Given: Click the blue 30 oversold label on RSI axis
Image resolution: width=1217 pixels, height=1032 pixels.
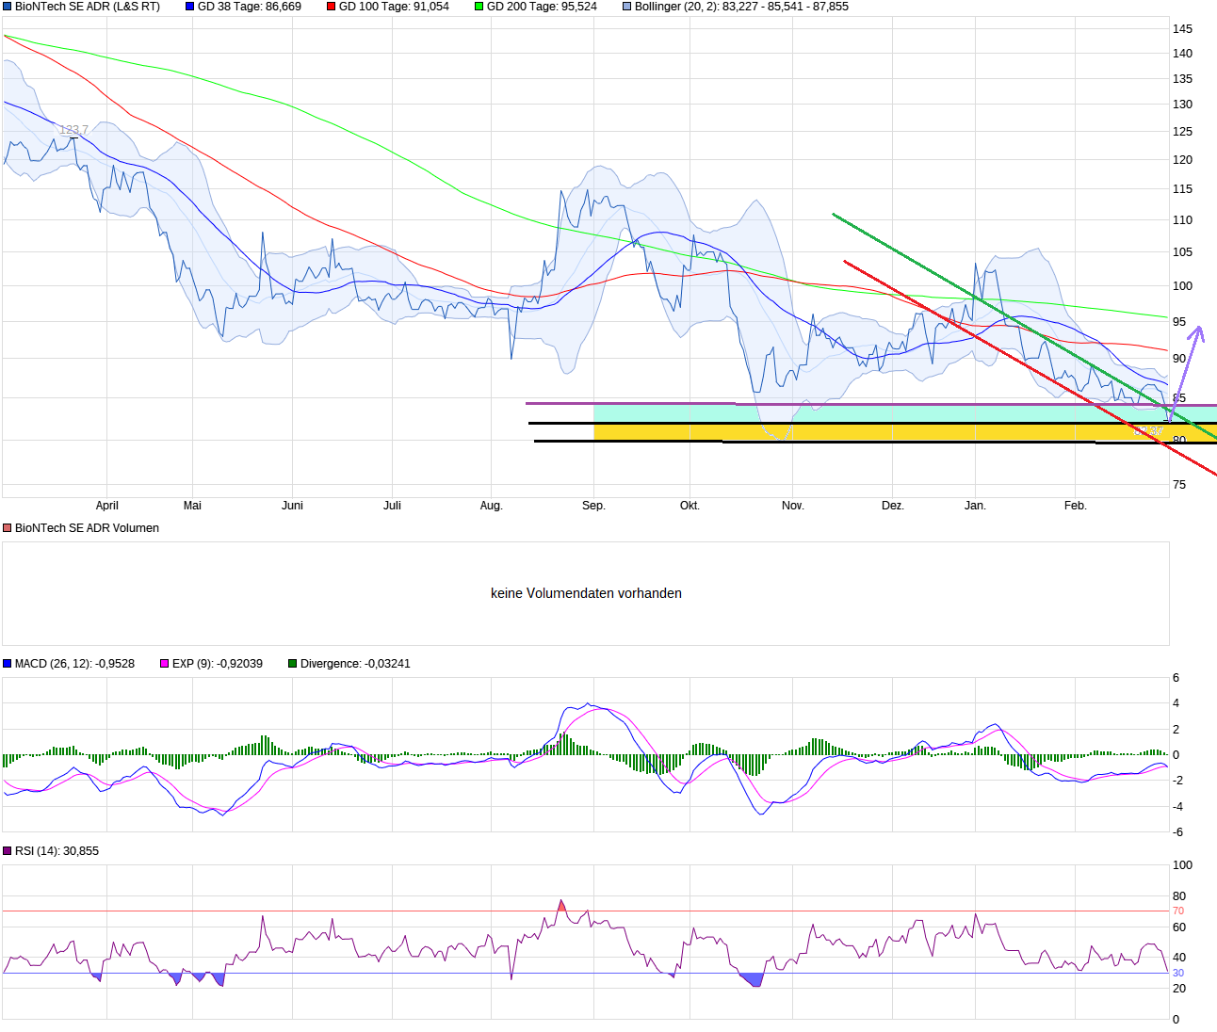Looking at the screenshot, I should tap(1178, 974).
